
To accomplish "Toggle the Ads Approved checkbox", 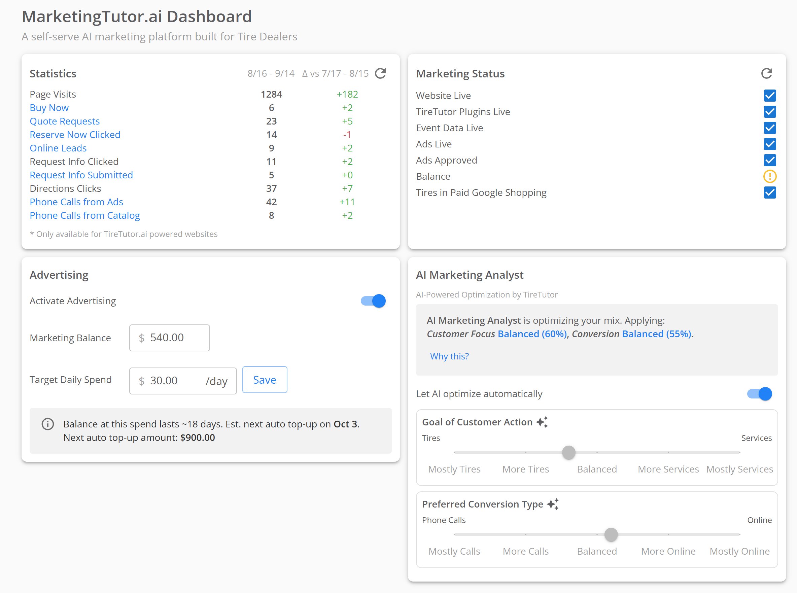I will point(770,160).
